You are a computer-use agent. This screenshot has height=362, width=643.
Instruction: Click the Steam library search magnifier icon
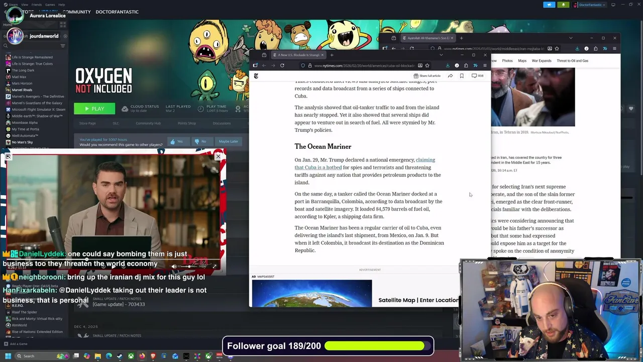[x=7, y=46]
